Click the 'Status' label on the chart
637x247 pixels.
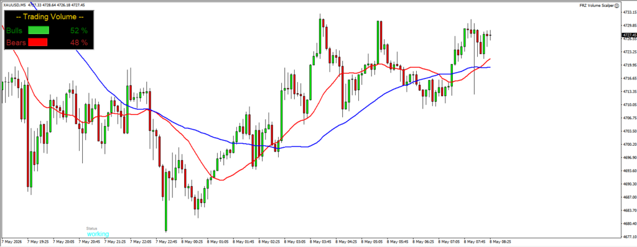91,229
